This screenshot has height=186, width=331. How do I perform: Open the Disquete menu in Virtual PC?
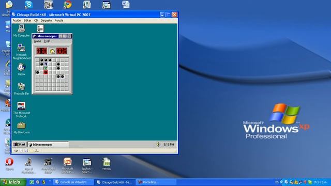coord(46,21)
